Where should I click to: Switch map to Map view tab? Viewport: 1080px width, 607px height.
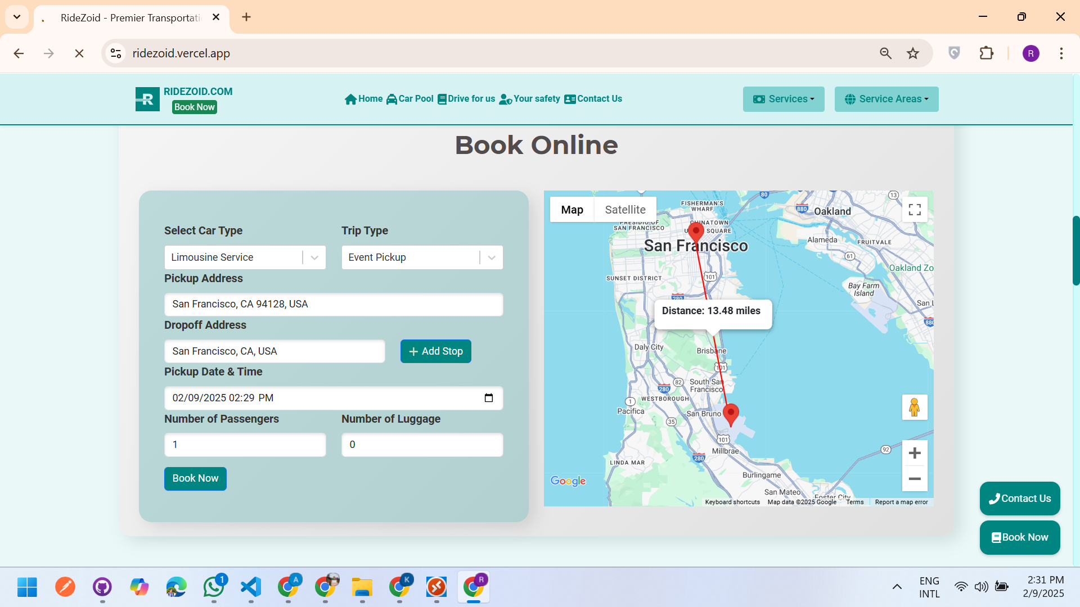572,210
